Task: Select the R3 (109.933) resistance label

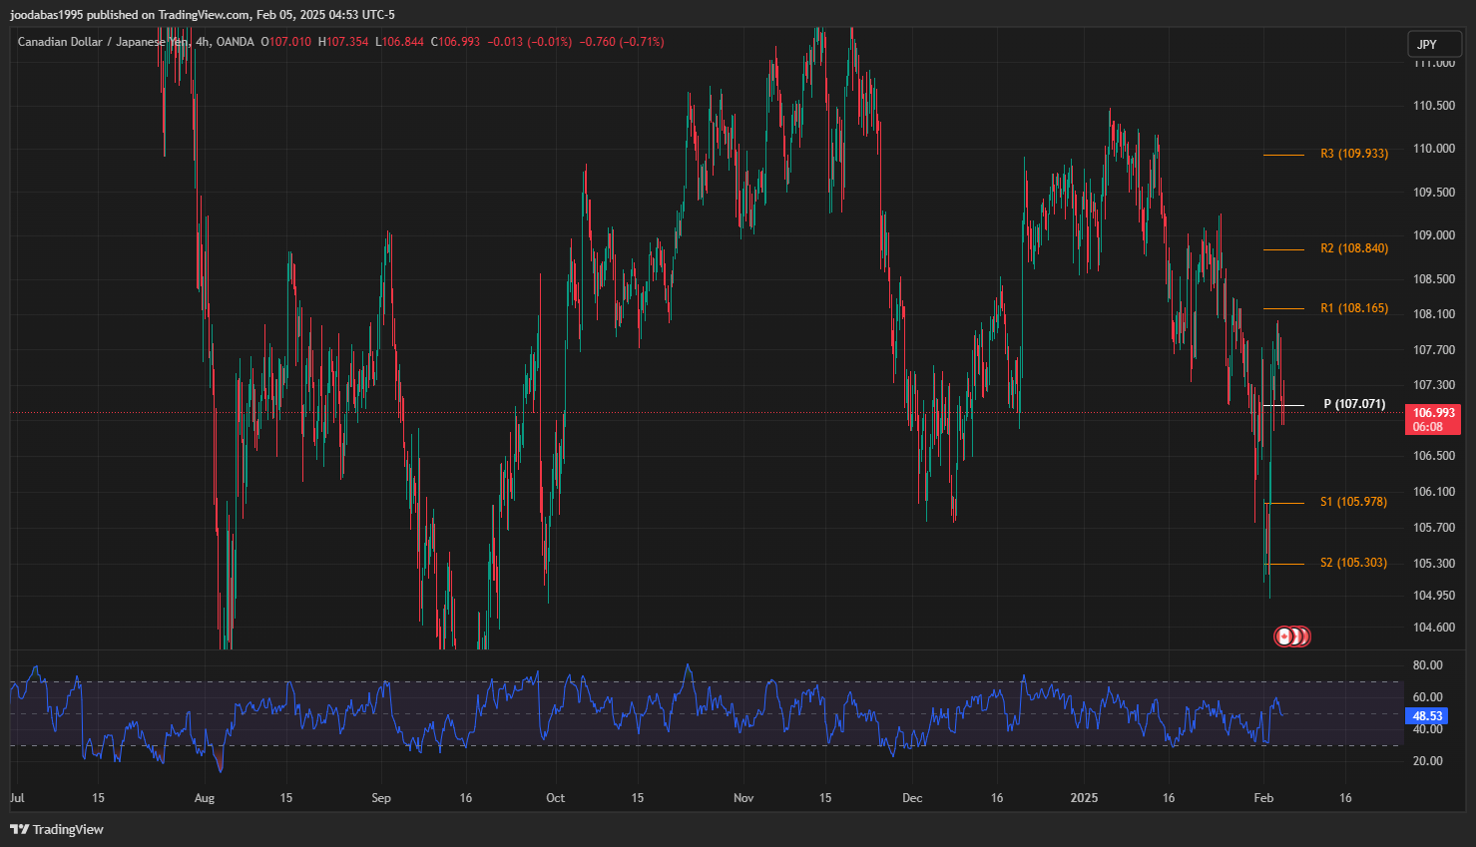Action: coord(1353,154)
